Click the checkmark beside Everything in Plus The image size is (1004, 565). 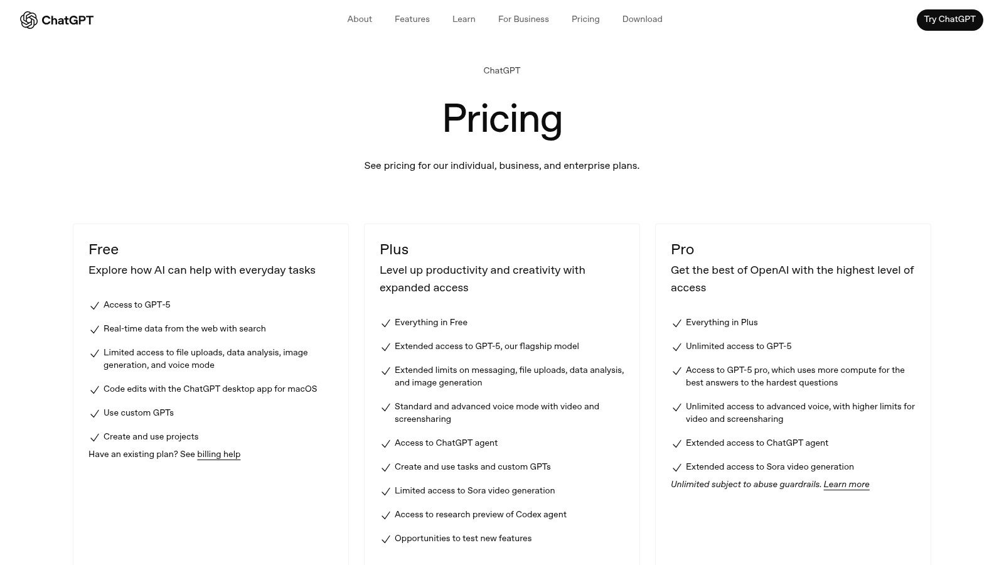pyautogui.click(x=677, y=323)
